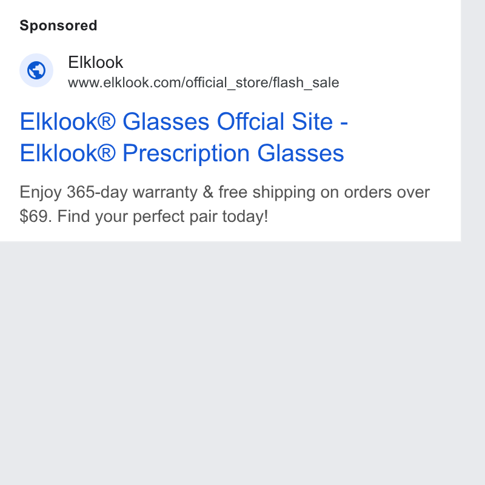
Task: Click the gray strip right of the ad card
Action: pyautogui.click(x=473, y=121)
